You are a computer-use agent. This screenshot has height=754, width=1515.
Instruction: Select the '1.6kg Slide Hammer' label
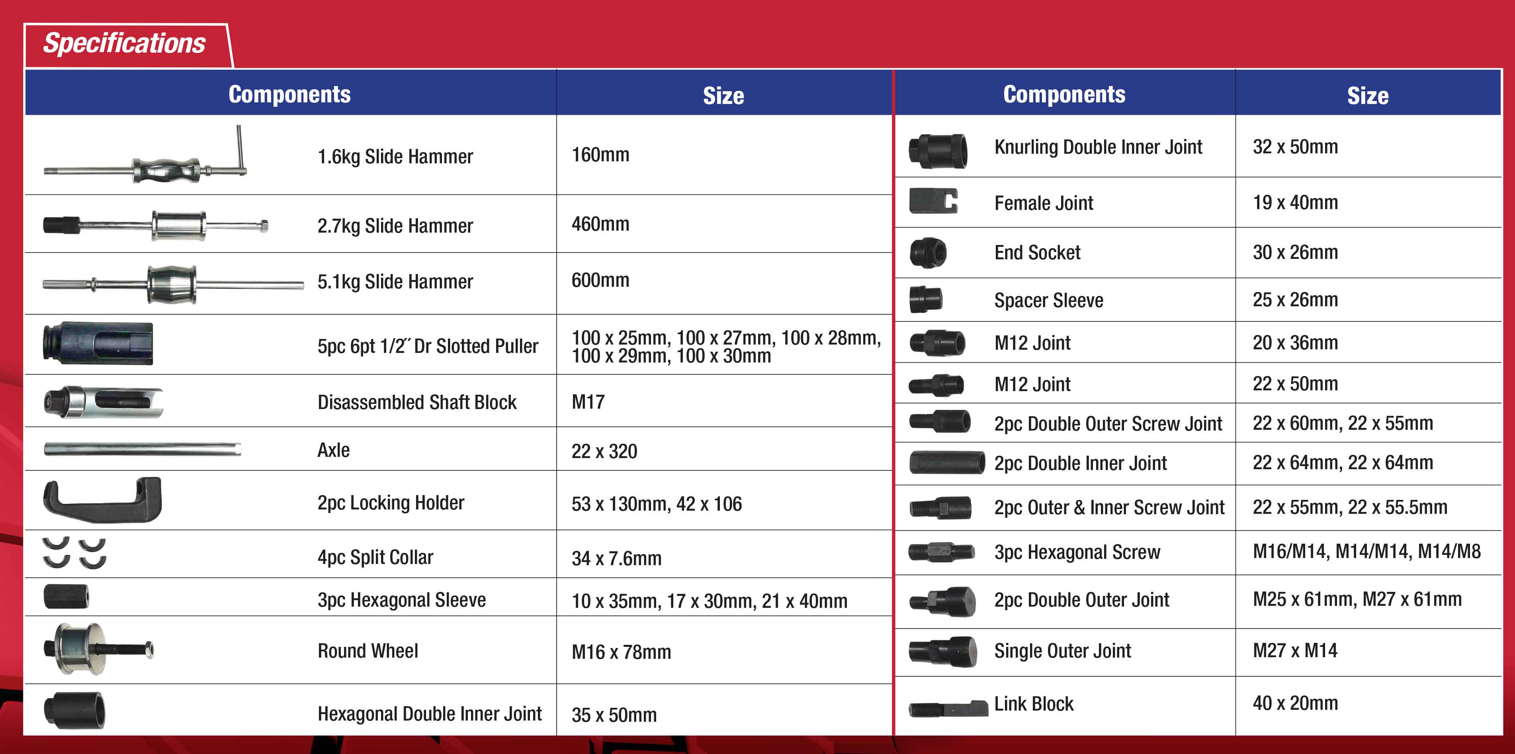[395, 157]
